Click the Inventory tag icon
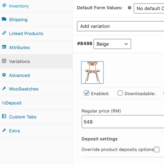Image resolution: width=164 pixels, height=164 pixels. click(4, 5)
